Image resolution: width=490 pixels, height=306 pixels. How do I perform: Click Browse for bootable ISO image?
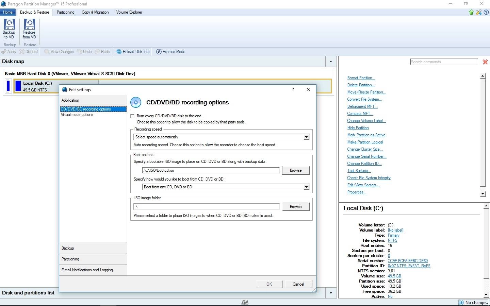pyautogui.click(x=296, y=170)
